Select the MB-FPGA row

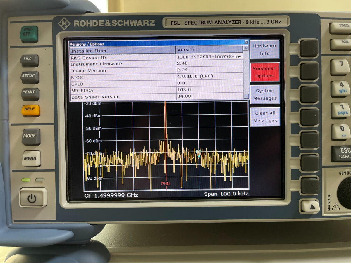(156, 90)
